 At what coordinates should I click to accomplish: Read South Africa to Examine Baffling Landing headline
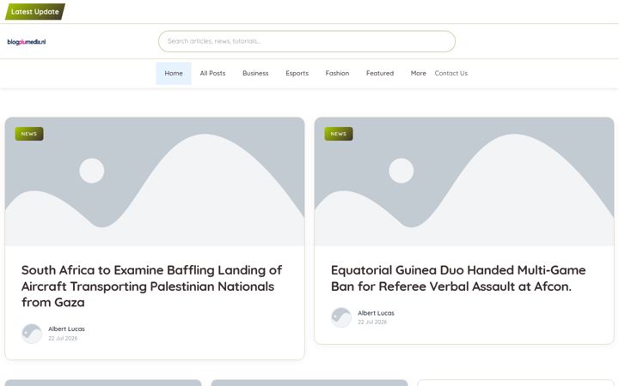tap(151, 286)
